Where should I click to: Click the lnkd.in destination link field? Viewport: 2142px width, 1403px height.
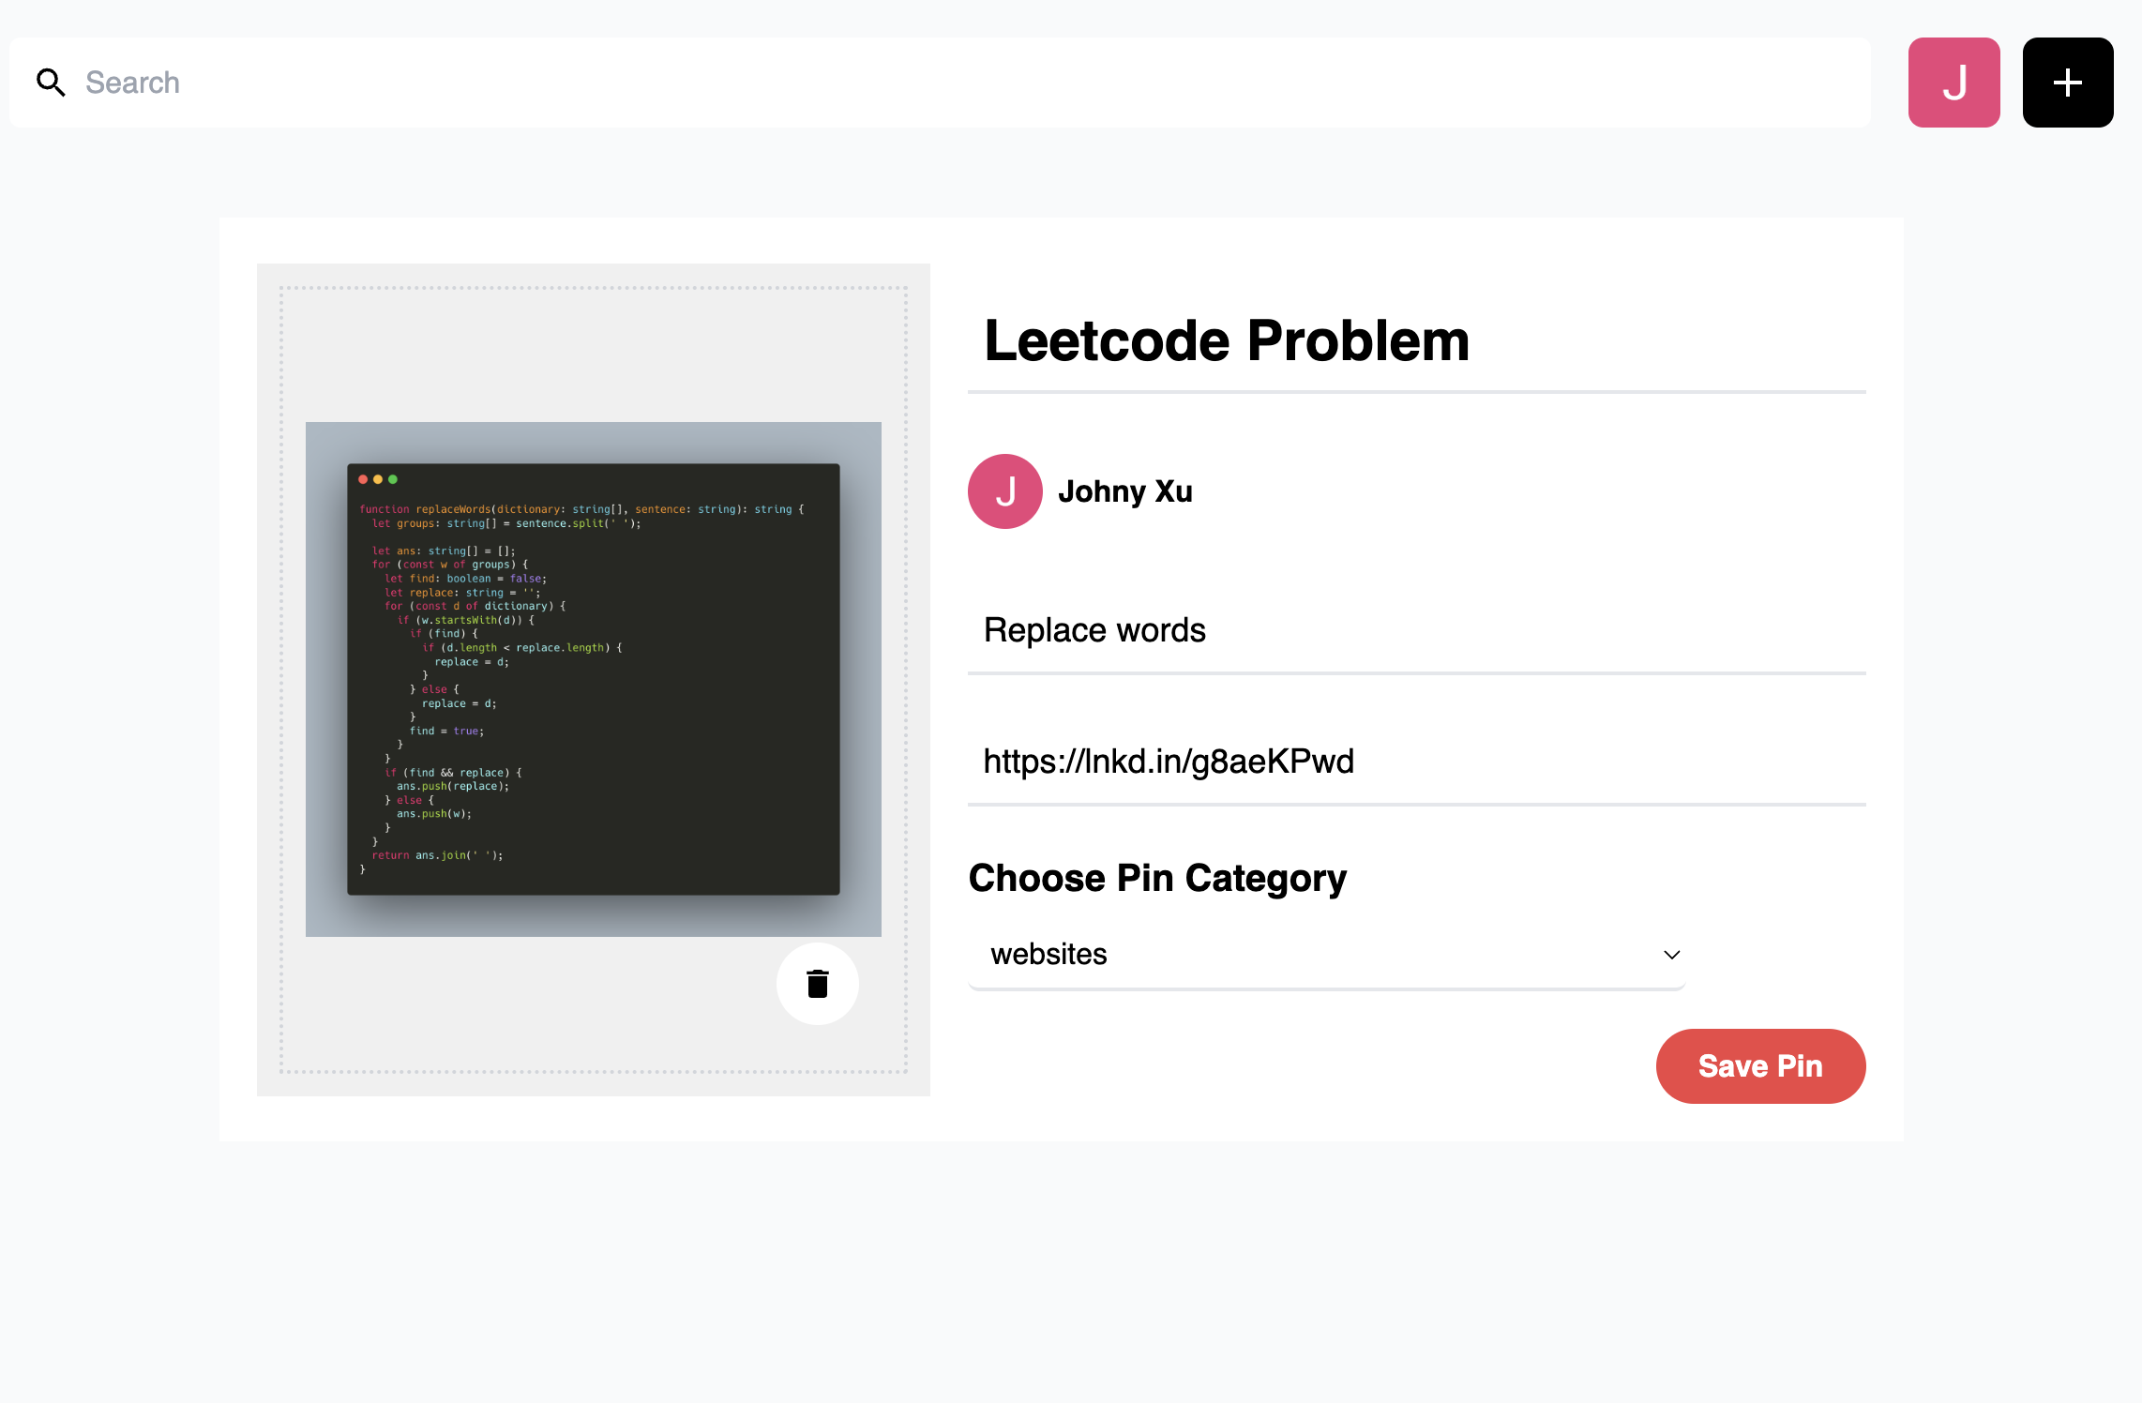click(x=1416, y=762)
